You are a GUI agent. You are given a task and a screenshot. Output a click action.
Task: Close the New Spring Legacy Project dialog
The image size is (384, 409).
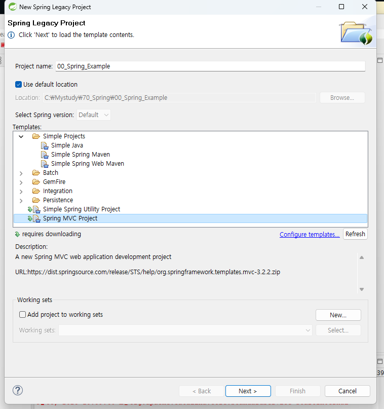coord(365,7)
